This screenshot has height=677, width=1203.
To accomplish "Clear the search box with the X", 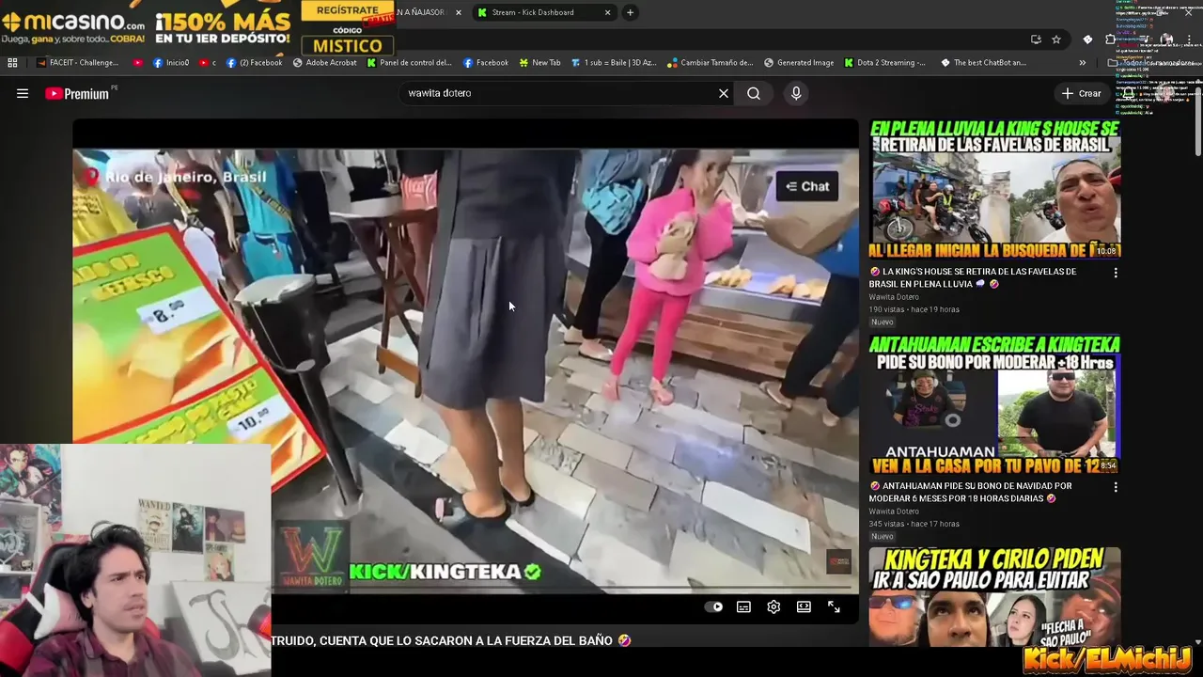I will click(x=724, y=93).
